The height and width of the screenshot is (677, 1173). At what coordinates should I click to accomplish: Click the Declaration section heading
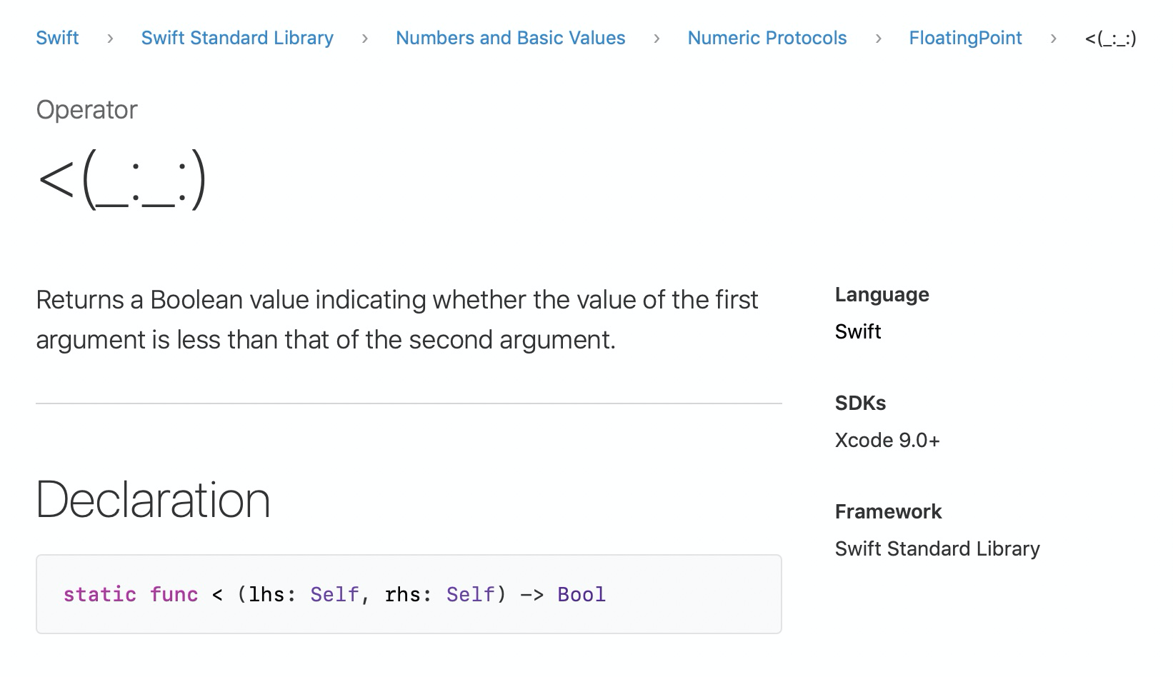click(x=153, y=499)
